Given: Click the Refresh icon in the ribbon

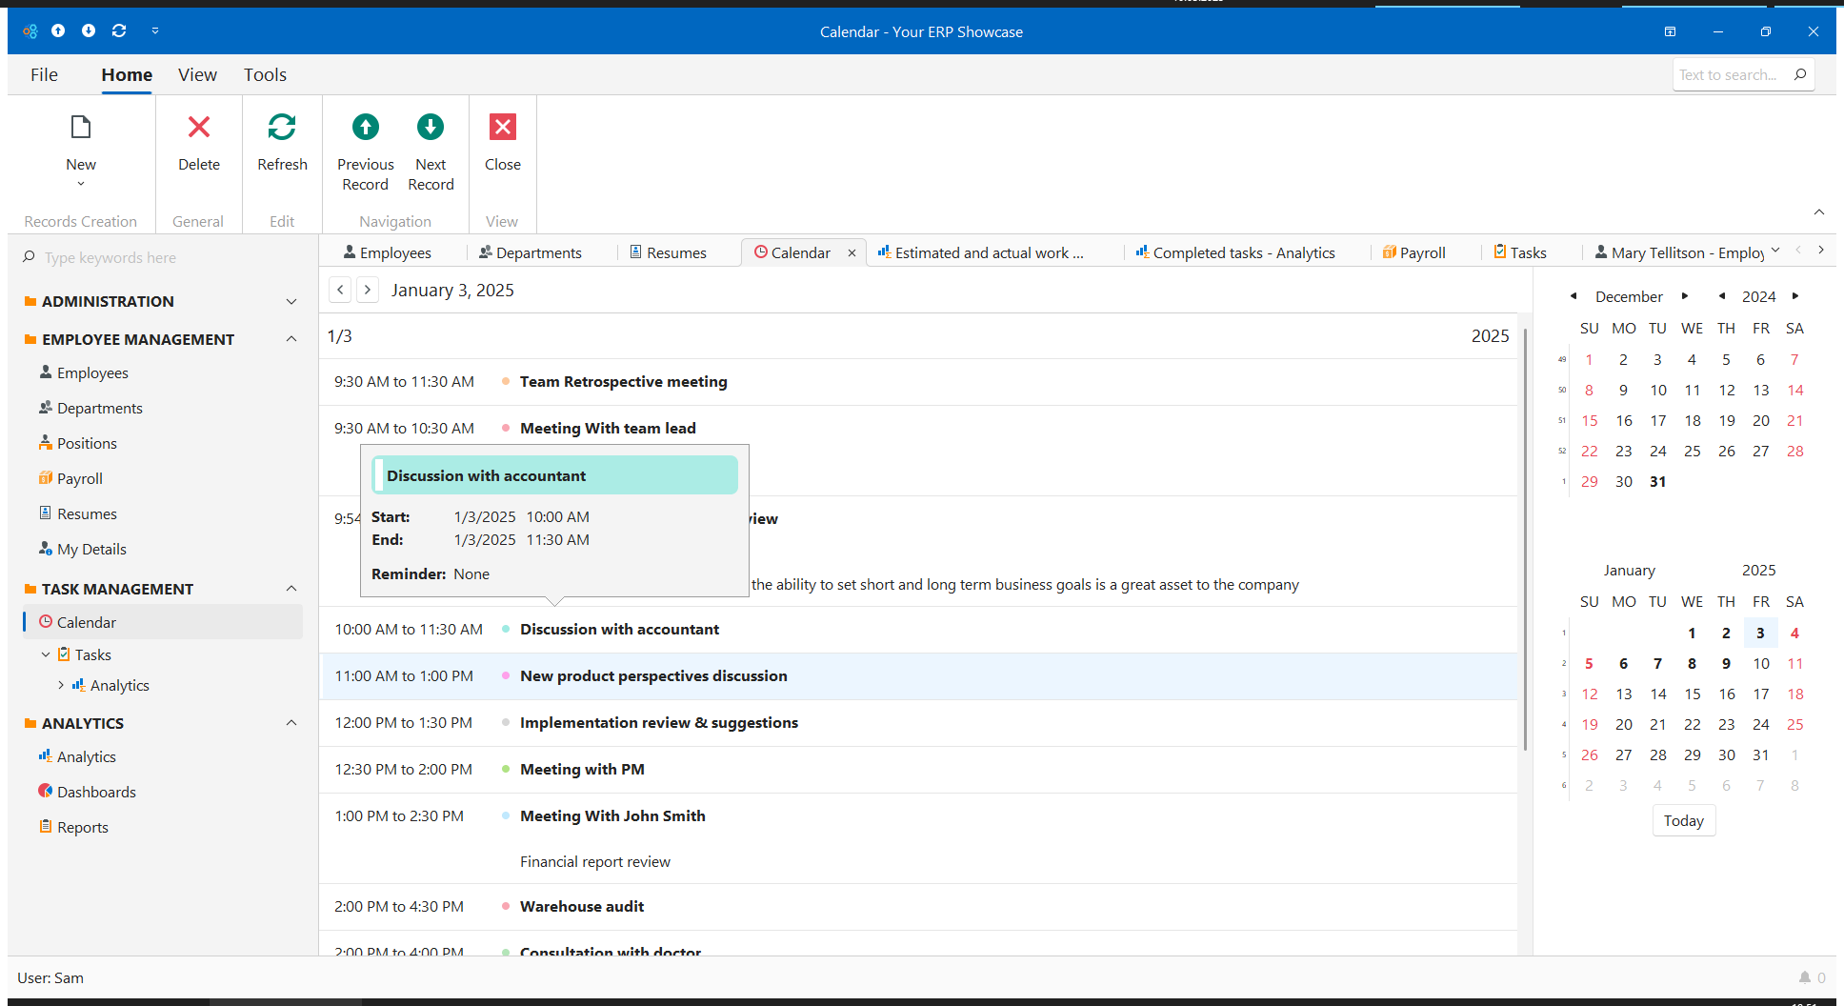Looking at the screenshot, I should [282, 128].
